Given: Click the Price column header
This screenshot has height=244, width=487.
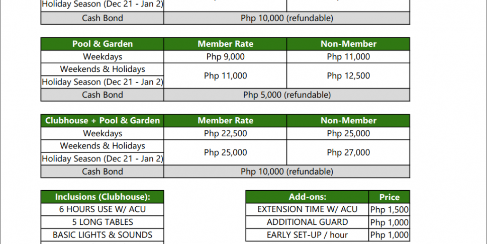Looking at the screenshot, I should pos(389,197).
